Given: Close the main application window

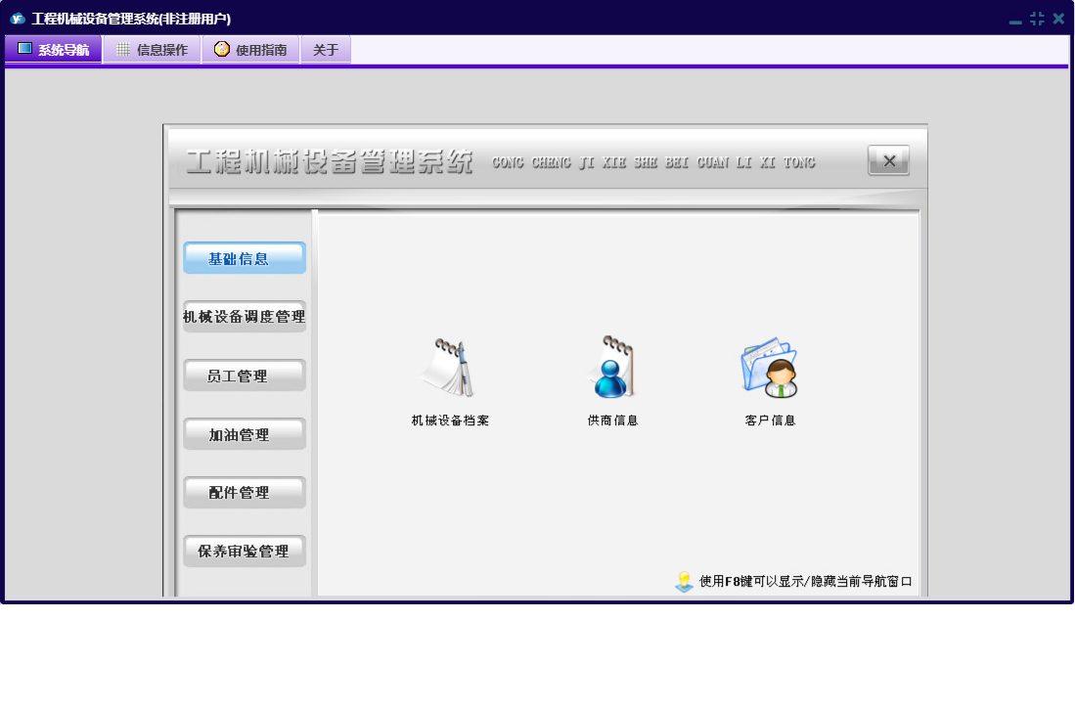Looking at the screenshot, I should click(x=1058, y=19).
